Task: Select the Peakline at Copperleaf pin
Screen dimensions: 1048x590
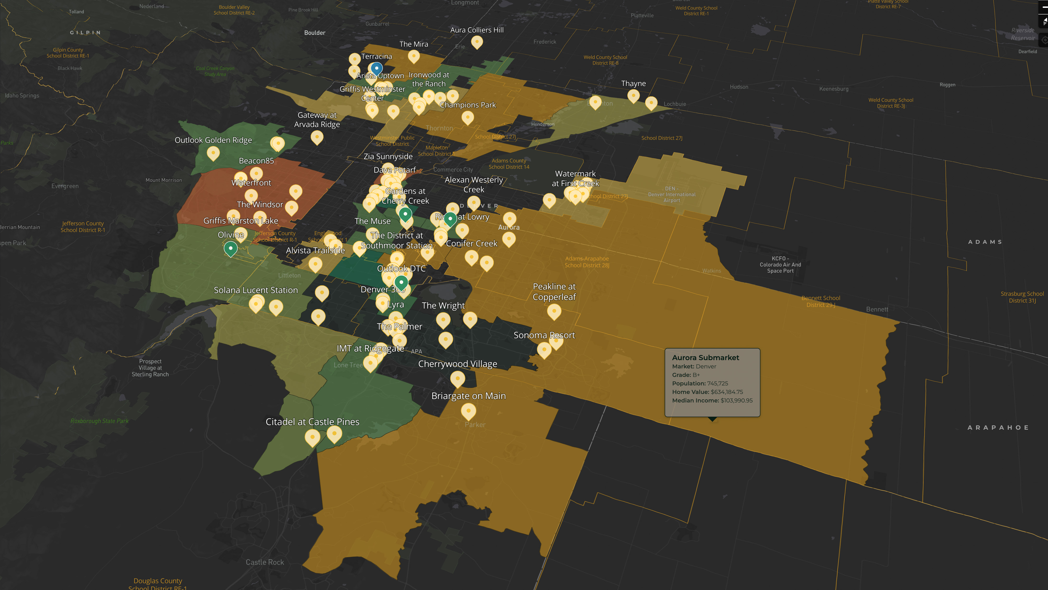Action: 554,311
